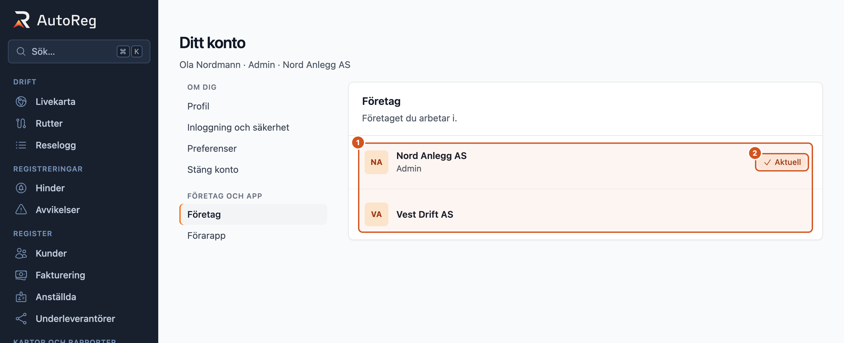Viewport: 844px width, 343px height.
Task: Open the Avvikelser section
Action: pyautogui.click(x=79, y=210)
